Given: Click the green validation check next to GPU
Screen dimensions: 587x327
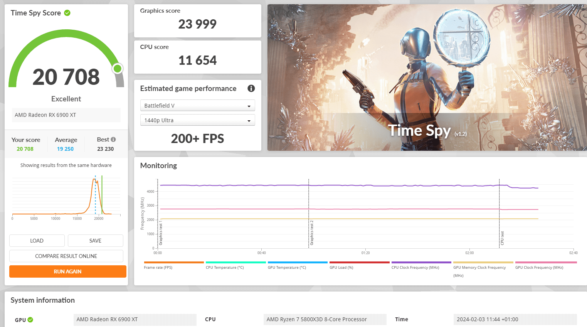Looking at the screenshot, I should [x=30, y=320].
